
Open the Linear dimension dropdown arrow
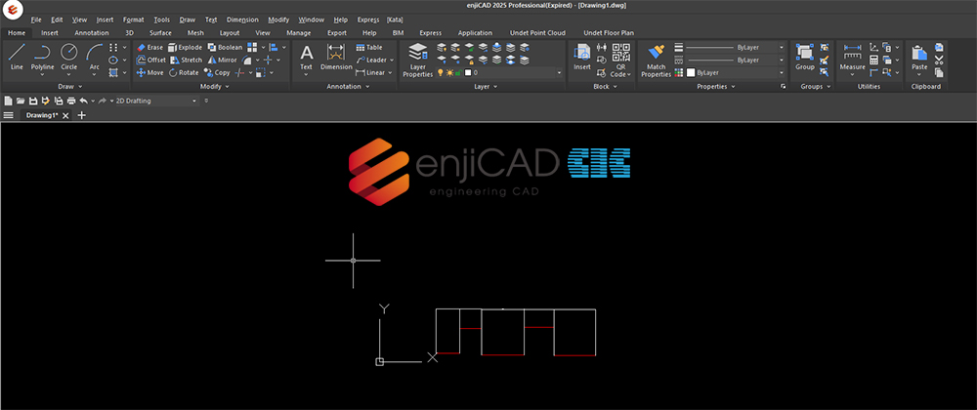(390, 73)
